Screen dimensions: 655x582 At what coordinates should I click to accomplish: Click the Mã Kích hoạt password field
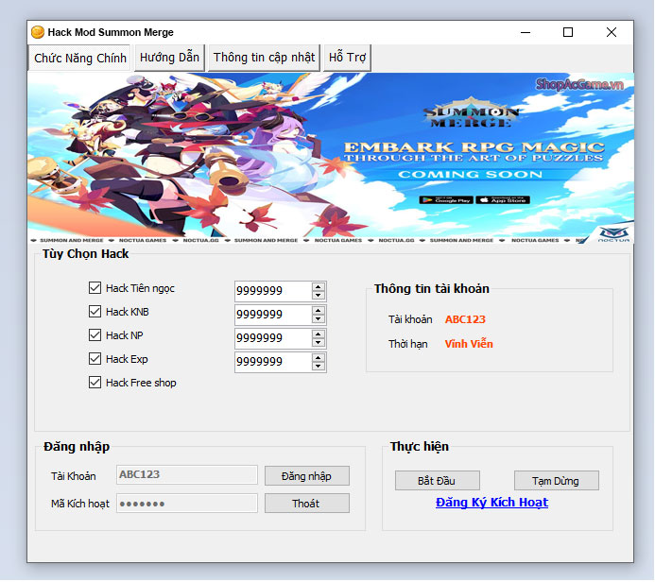[187, 504]
